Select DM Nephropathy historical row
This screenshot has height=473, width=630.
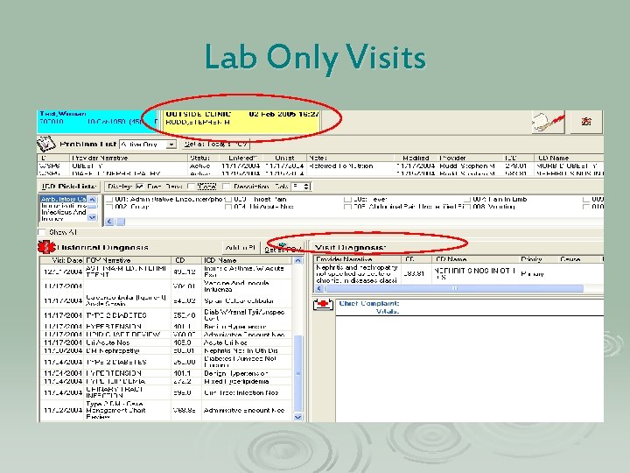(x=166, y=350)
